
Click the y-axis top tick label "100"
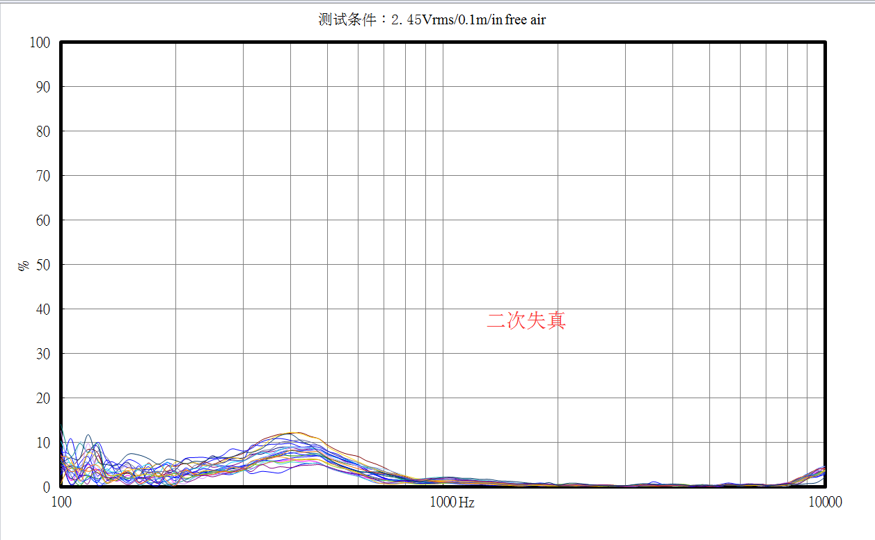pos(40,42)
